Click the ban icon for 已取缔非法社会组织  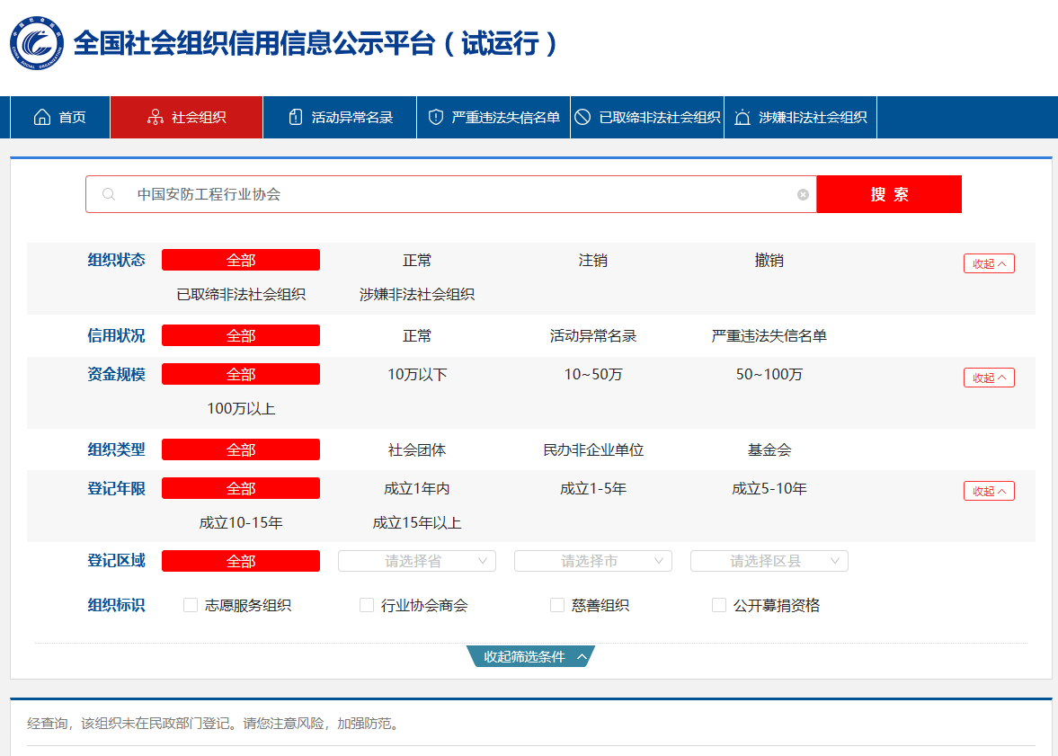(x=582, y=118)
